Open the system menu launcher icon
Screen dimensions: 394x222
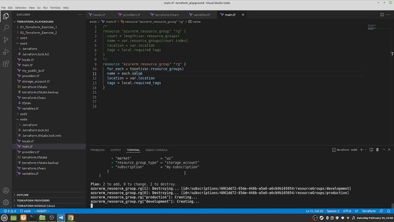click(4, 218)
